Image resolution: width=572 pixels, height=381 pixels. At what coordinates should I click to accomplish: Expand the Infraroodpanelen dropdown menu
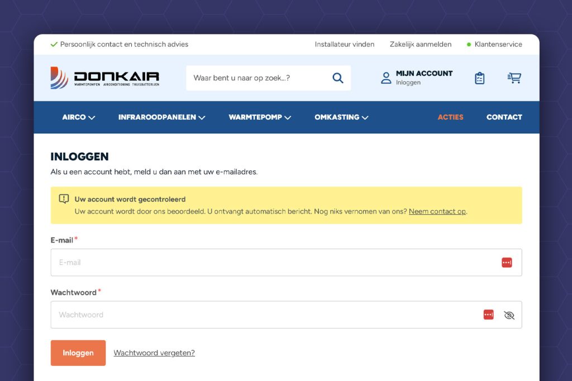162,117
